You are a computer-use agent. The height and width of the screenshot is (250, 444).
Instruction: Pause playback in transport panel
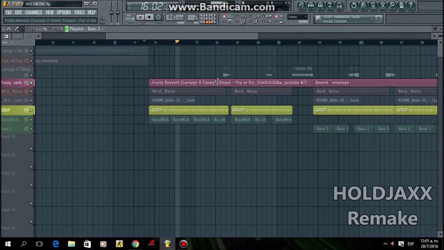tap(140, 17)
